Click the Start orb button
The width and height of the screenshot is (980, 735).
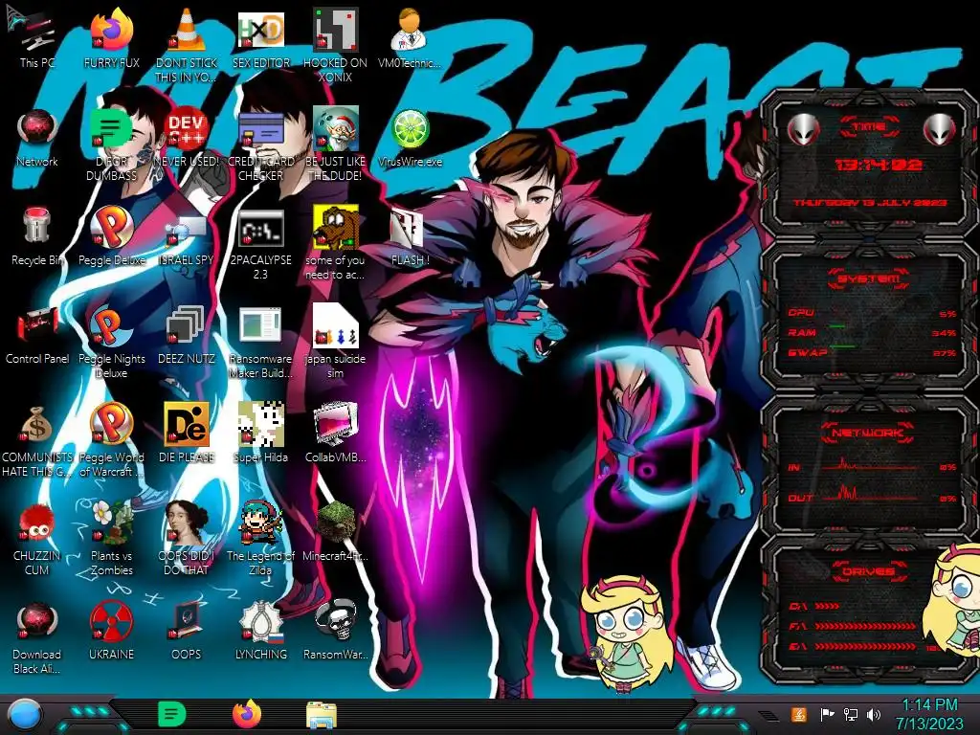pos(24,714)
